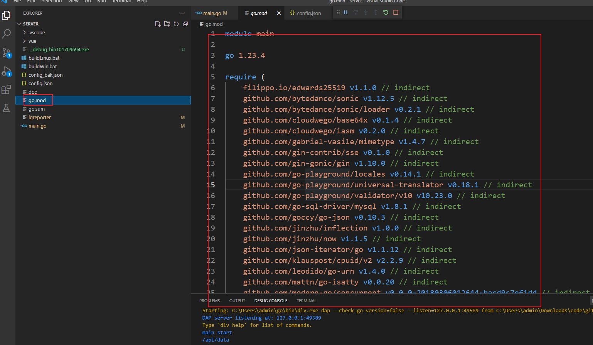Viewport: 593px width, 345px height.
Task: Click go.mod in the breadcrumb bar
Action: click(x=214, y=24)
